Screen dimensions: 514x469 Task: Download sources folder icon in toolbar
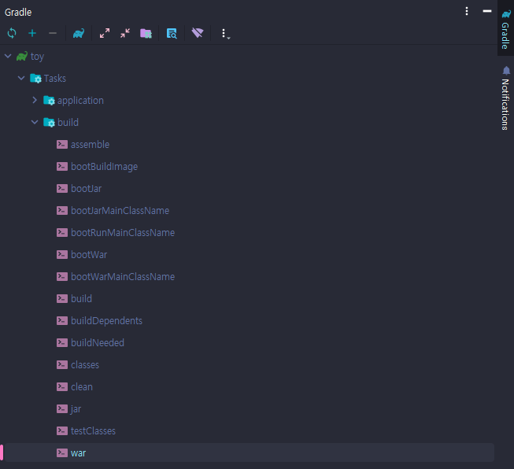[x=146, y=33]
